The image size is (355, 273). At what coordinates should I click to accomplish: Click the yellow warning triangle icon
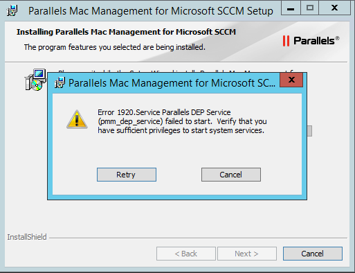click(77, 119)
